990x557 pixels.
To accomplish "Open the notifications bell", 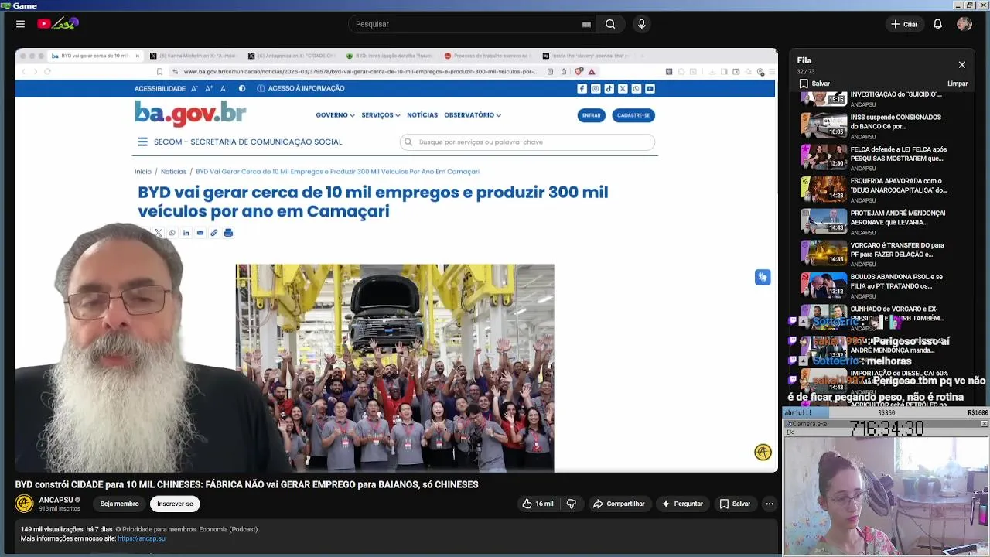I will [937, 24].
